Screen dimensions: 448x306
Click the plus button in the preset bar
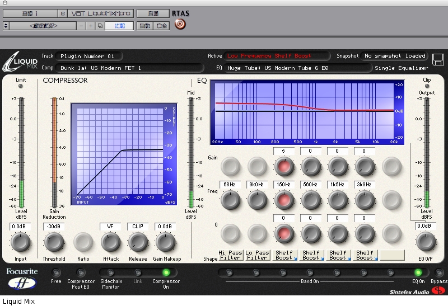click(x=91, y=26)
